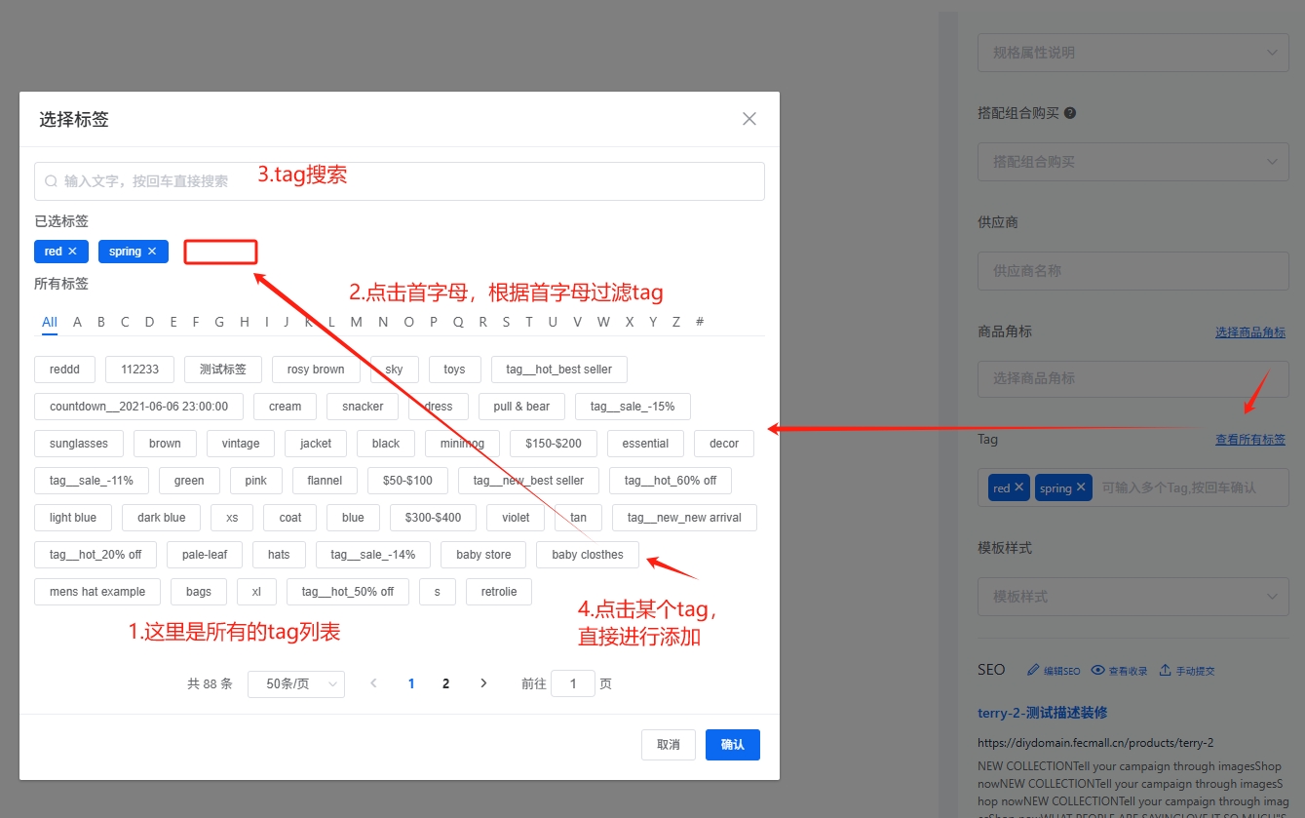This screenshot has width=1305, height=818.
Task: Go to next page of tags
Action: coord(483,683)
